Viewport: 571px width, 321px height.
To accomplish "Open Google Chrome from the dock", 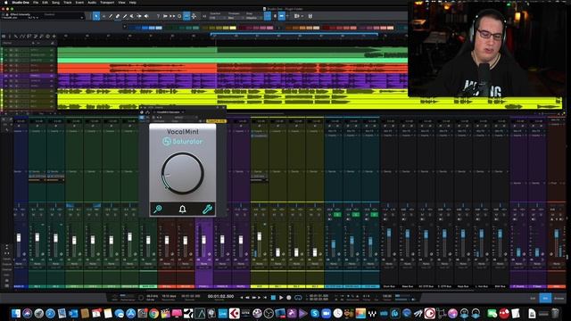I will coord(153,313).
